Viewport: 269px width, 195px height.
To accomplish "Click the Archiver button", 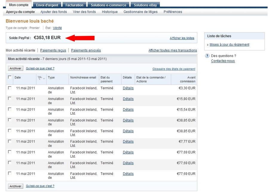I will pyautogui.click(x=15, y=68).
